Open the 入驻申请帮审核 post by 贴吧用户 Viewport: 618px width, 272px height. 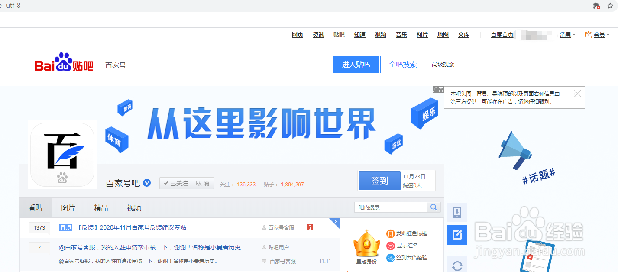click(x=150, y=247)
